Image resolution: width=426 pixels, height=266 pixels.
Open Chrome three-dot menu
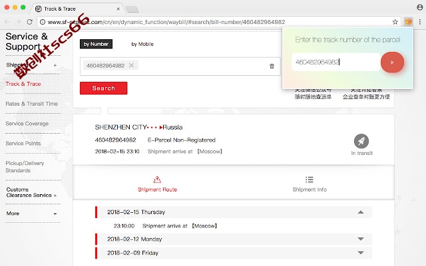[x=420, y=22]
